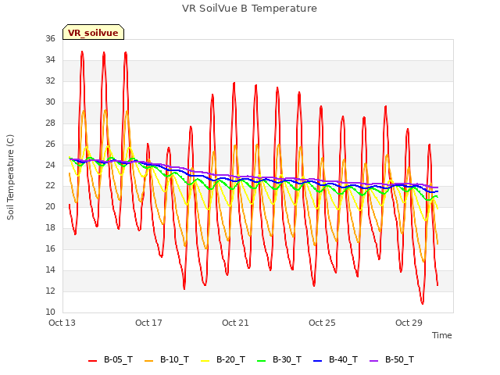Toggle the B-10_T legend entry
The height and width of the screenshot is (375, 500).
(x=166, y=360)
